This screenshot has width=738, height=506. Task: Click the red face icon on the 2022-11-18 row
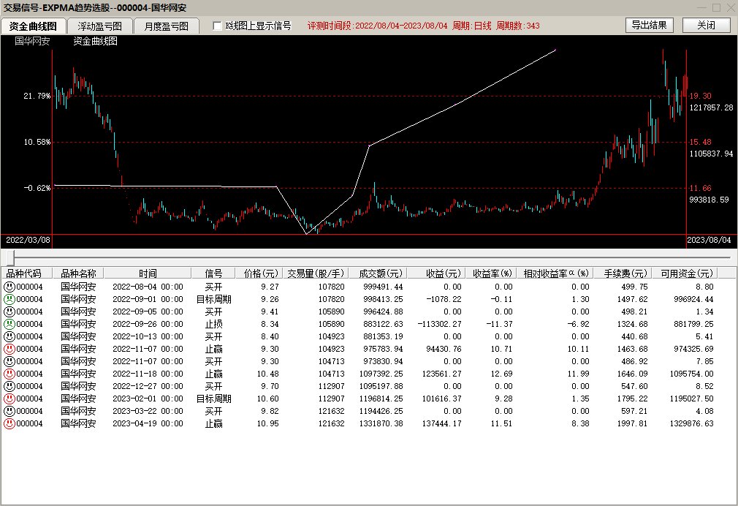pyautogui.click(x=9, y=374)
